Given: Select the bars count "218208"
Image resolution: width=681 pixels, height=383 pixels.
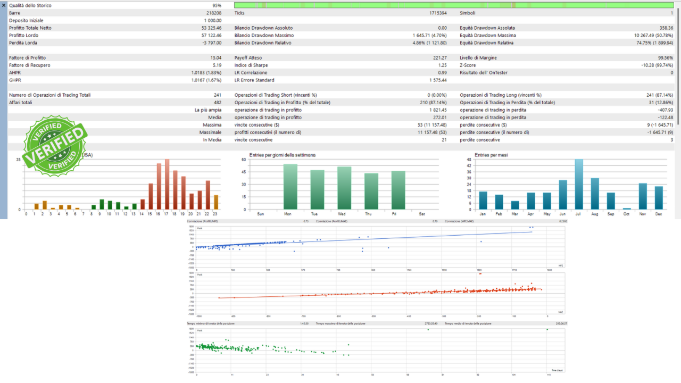Looking at the screenshot, I should click(213, 13).
